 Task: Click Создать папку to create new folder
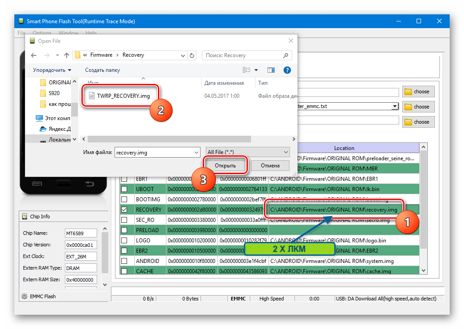pyautogui.click(x=102, y=70)
